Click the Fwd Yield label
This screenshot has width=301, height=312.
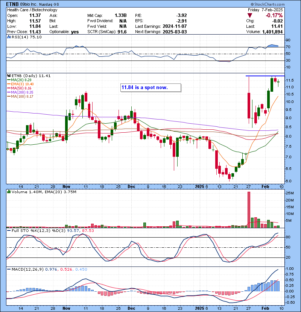97,26
